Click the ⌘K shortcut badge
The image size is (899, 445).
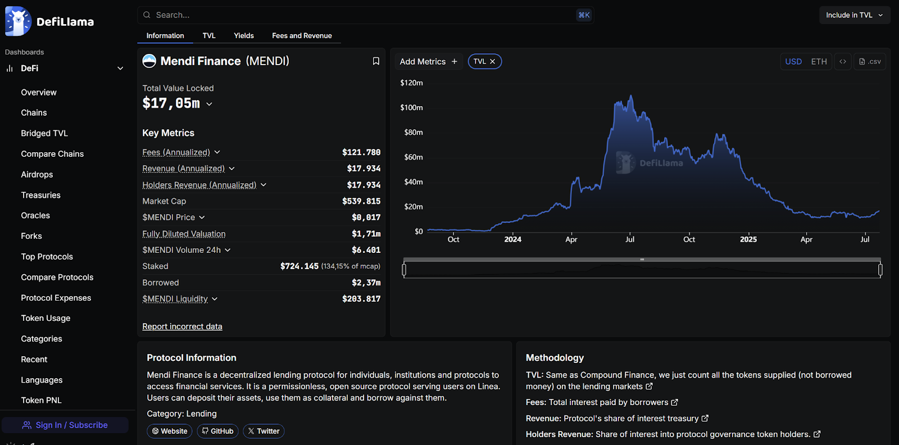[584, 15]
